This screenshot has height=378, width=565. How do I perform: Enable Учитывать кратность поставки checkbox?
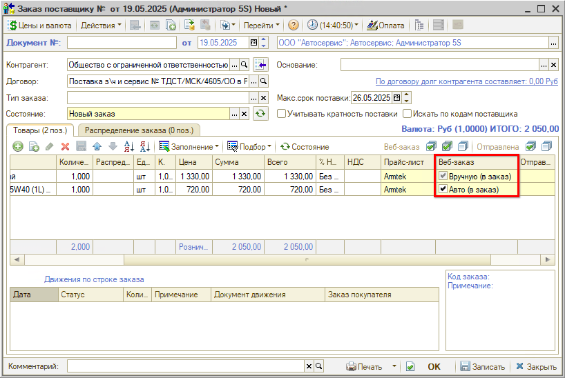click(x=281, y=114)
